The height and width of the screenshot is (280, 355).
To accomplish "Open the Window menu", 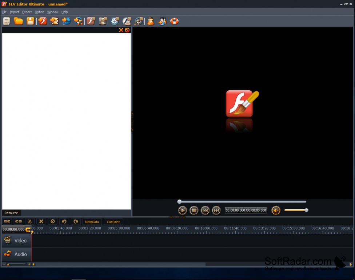I will [52, 12].
